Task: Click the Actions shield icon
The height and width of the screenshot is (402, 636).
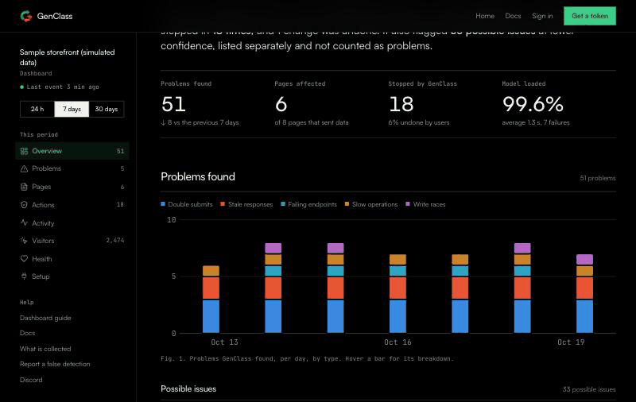Action: click(24, 205)
